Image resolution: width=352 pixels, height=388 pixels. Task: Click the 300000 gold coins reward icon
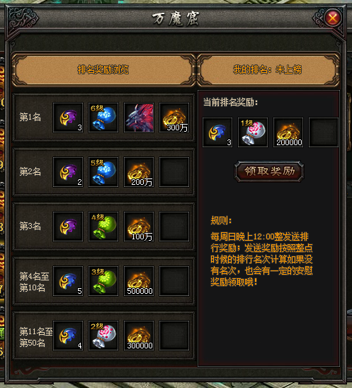pyautogui.click(x=139, y=336)
